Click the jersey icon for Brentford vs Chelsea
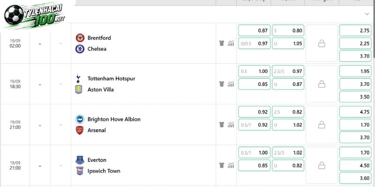375x187 pixels. [222, 43]
